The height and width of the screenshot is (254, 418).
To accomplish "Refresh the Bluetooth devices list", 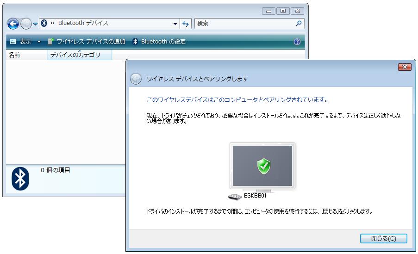I will 186,24.
